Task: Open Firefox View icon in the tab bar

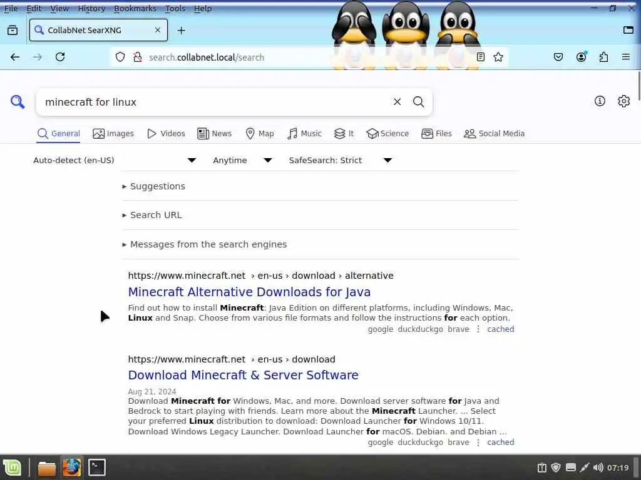Action: tap(13, 30)
